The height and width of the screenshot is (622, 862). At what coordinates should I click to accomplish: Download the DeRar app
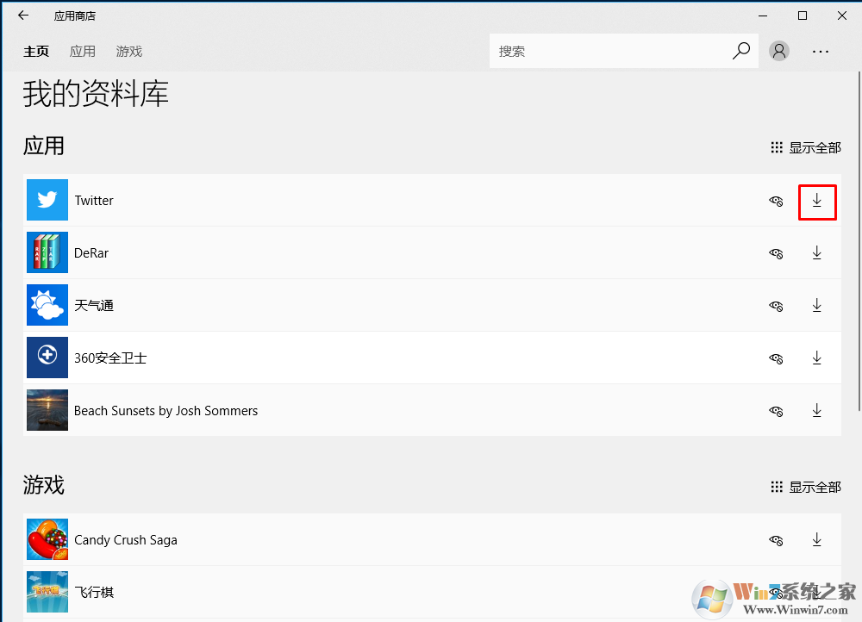[817, 252]
